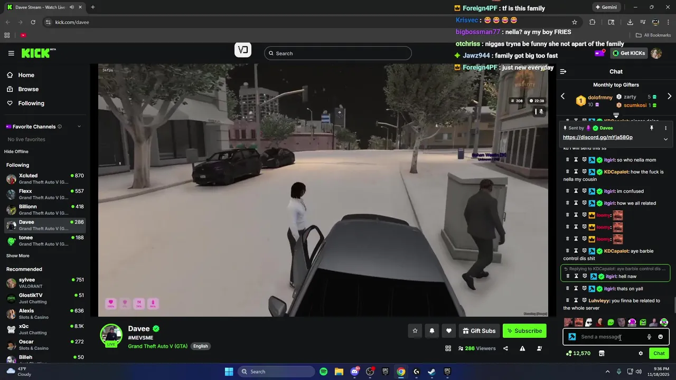This screenshot has width=676, height=380.
Task: Open the channel star favorite icon
Action: point(415,331)
